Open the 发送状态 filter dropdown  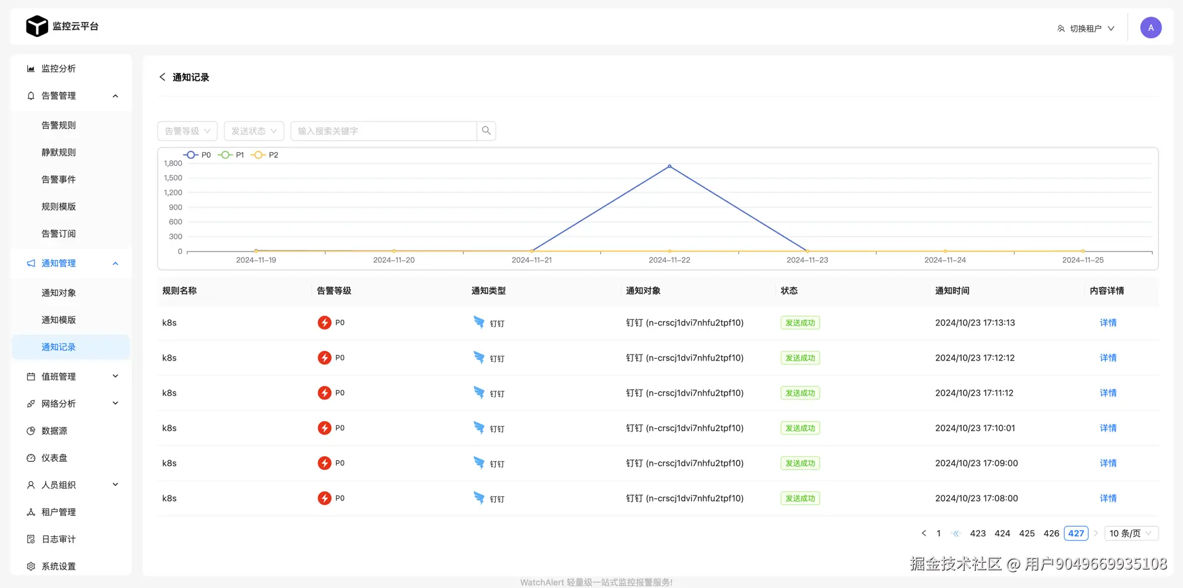click(x=254, y=131)
